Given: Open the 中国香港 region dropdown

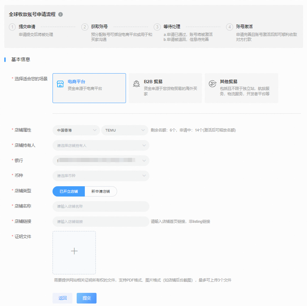Looking at the screenshot, I should 76,130.
